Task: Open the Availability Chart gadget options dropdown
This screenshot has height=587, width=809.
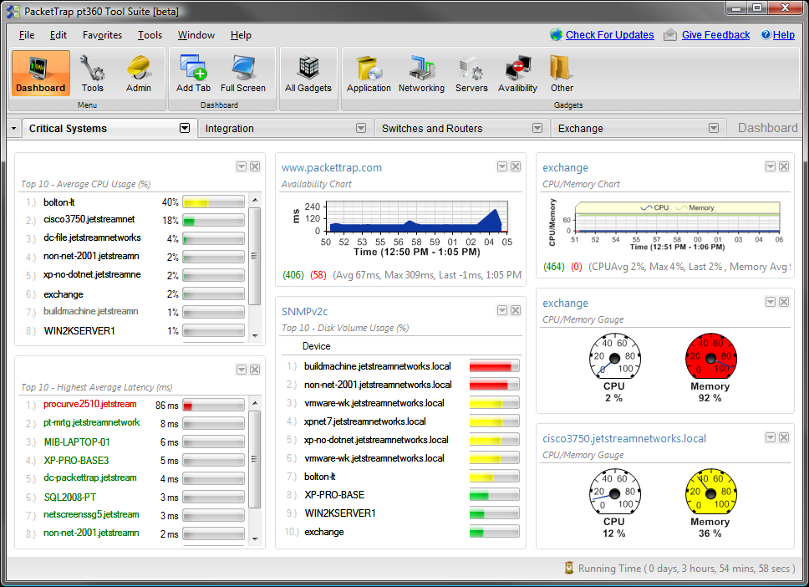Action: (502, 166)
